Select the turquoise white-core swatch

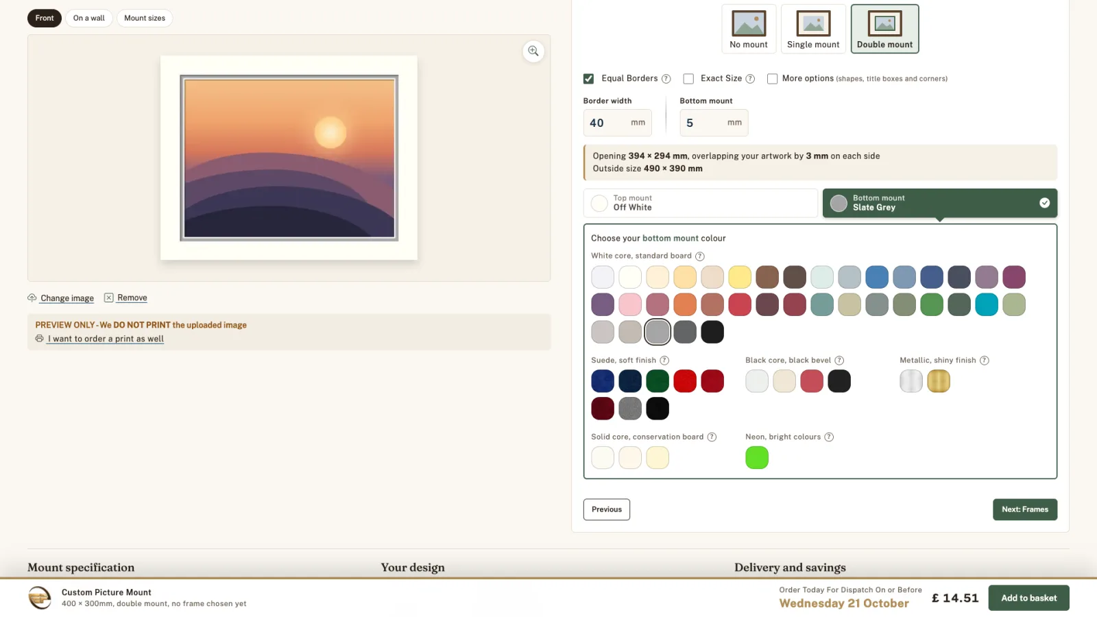pyautogui.click(x=987, y=304)
